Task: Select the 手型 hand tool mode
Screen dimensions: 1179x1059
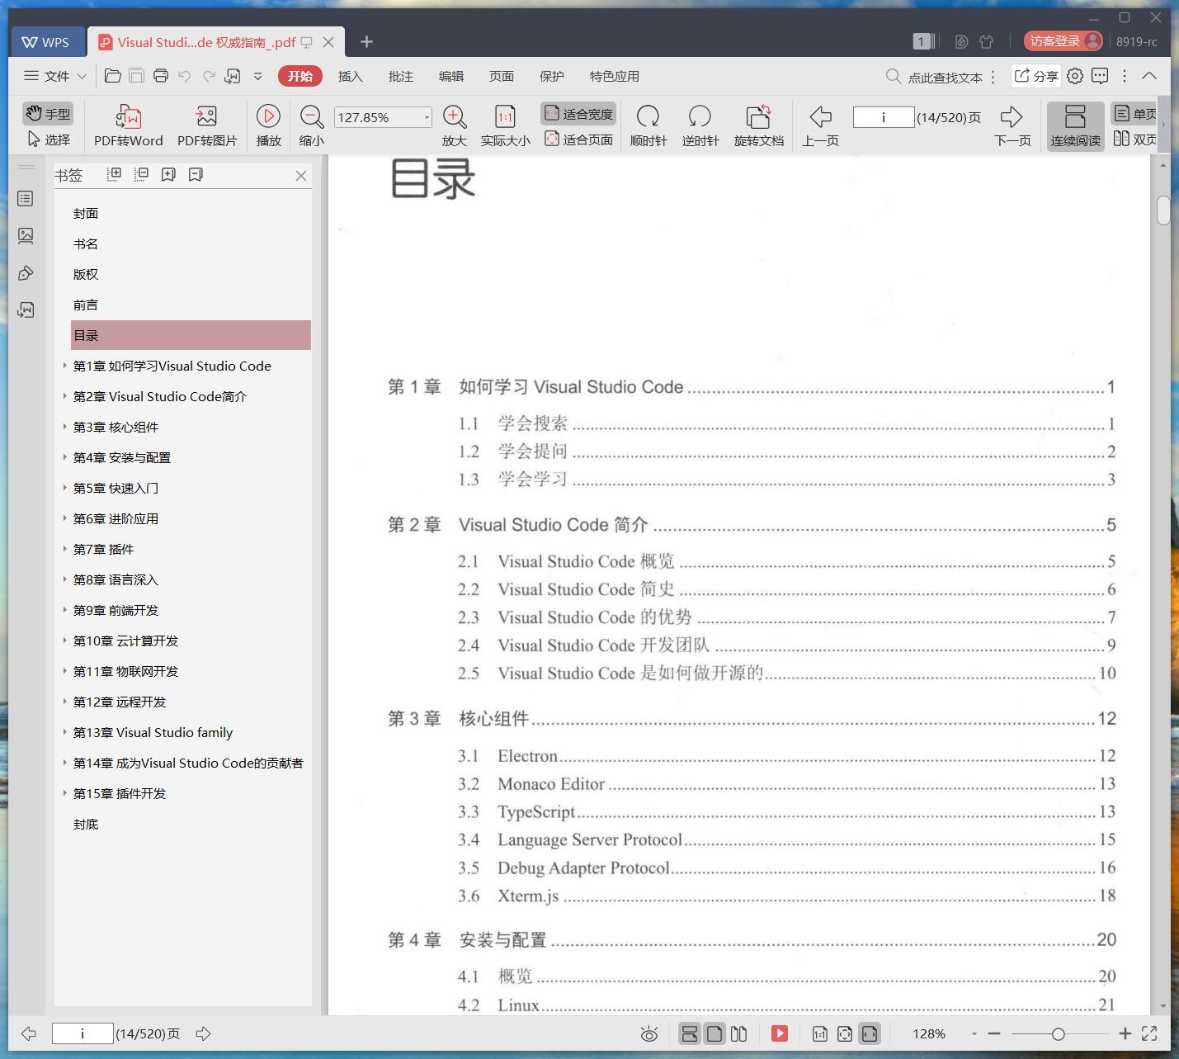Action: [x=47, y=114]
